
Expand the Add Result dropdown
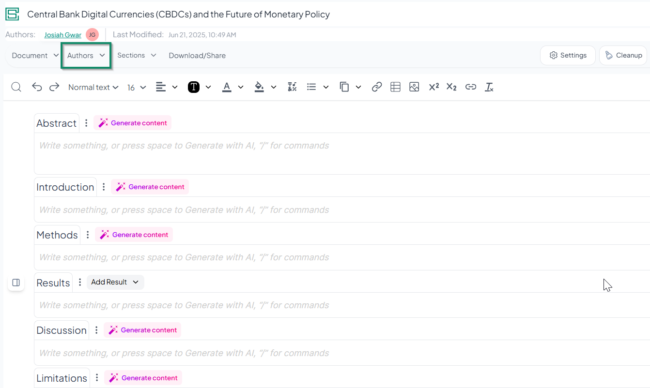pos(115,282)
